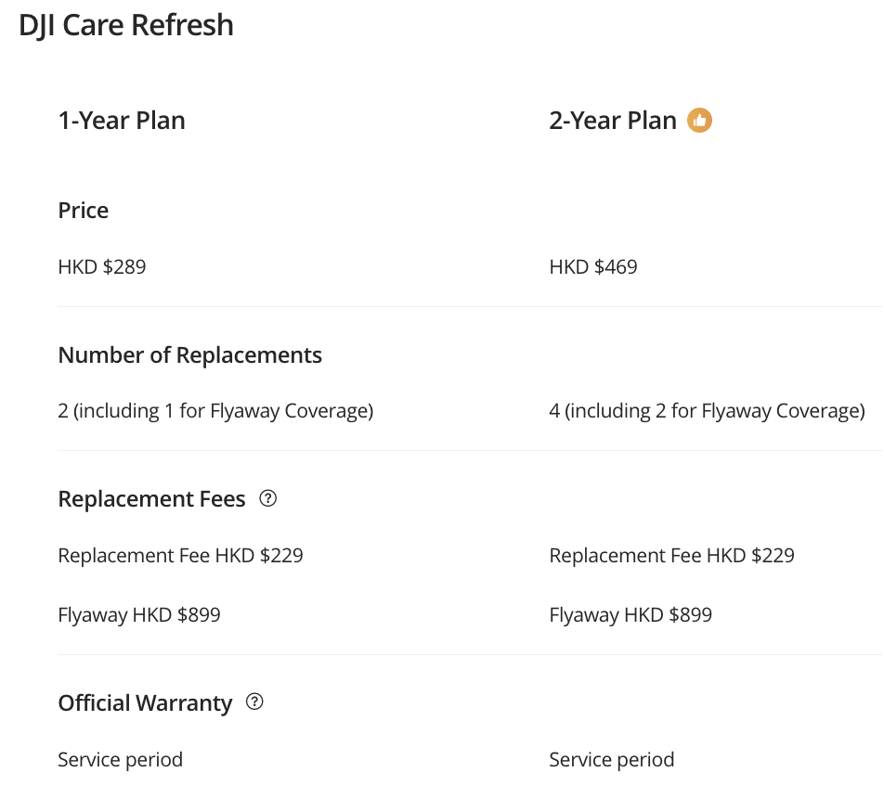The image size is (884, 811).
Task: Click 2-Year Replacement Fee HKD $229
Action: click(x=671, y=556)
